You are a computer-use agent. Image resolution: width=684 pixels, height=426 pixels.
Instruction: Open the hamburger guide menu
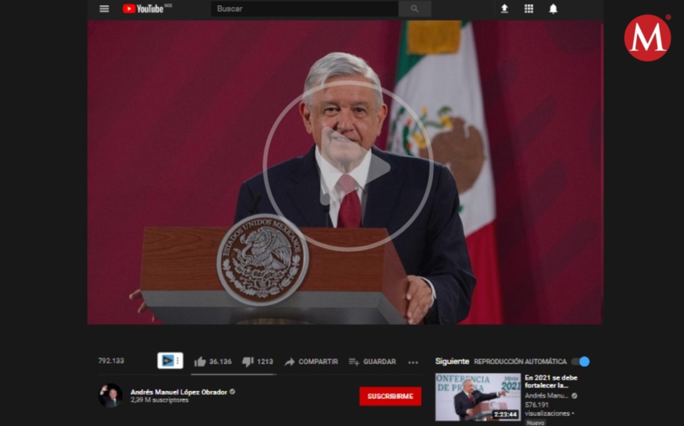coord(104,9)
